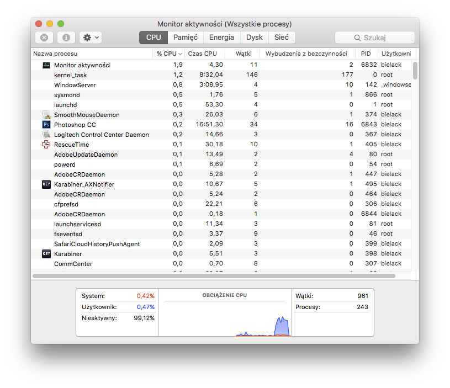Switch to the Dysk tab
Screen dimensions: 450x388
[x=255, y=38]
